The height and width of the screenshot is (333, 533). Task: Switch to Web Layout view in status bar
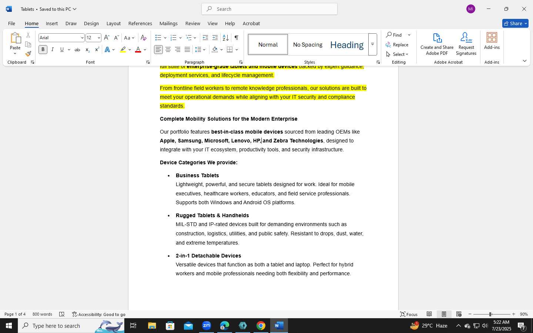(x=459, y=314)
